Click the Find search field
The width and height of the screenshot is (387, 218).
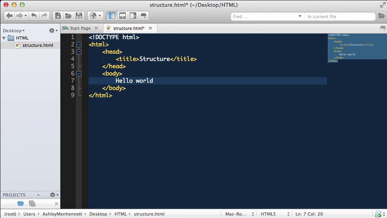click(264, 16)
